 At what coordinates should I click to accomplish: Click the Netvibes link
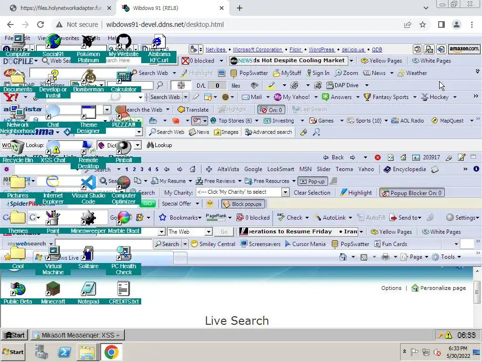click(x=215, y=49)
